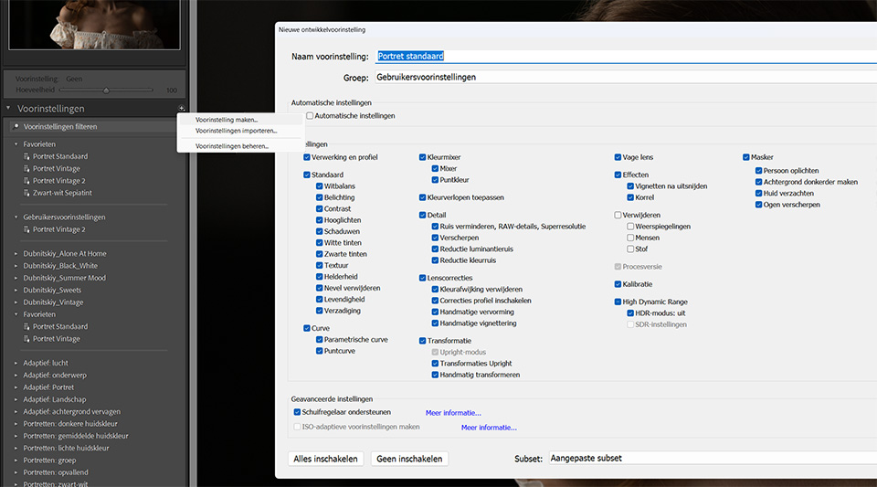The image size is (877, 487).
Task: Open the Groep dropdown for Gebruikersvoorinstellingen
Action: click(x=621, y=78)
